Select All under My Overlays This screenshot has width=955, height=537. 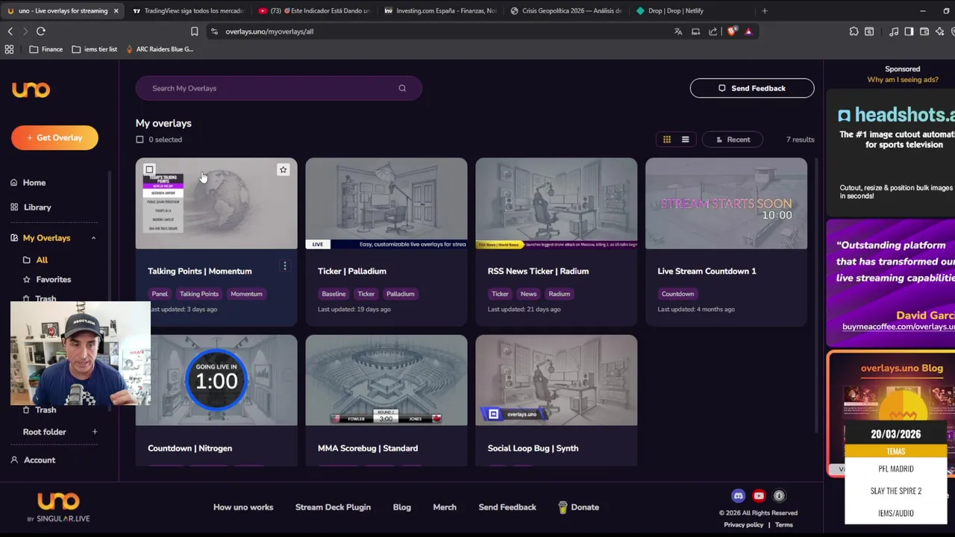42,260
